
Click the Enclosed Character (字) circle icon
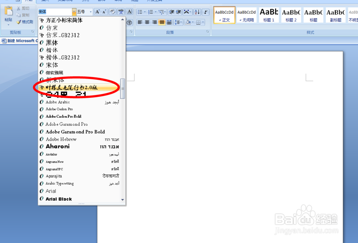129,23
